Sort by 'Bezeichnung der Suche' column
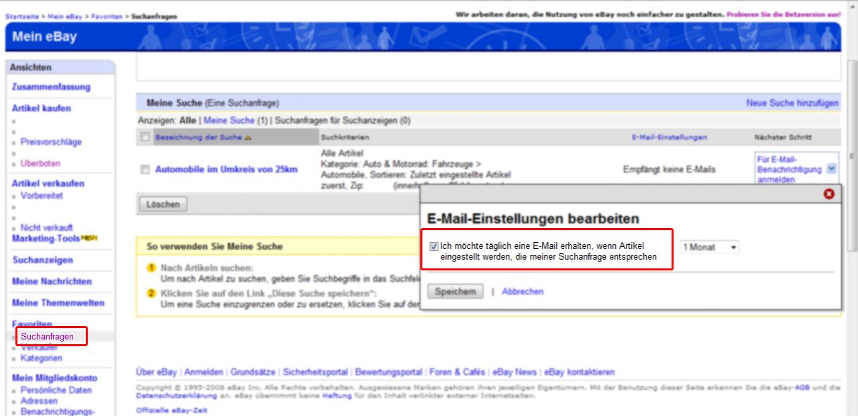 point(199,137)
